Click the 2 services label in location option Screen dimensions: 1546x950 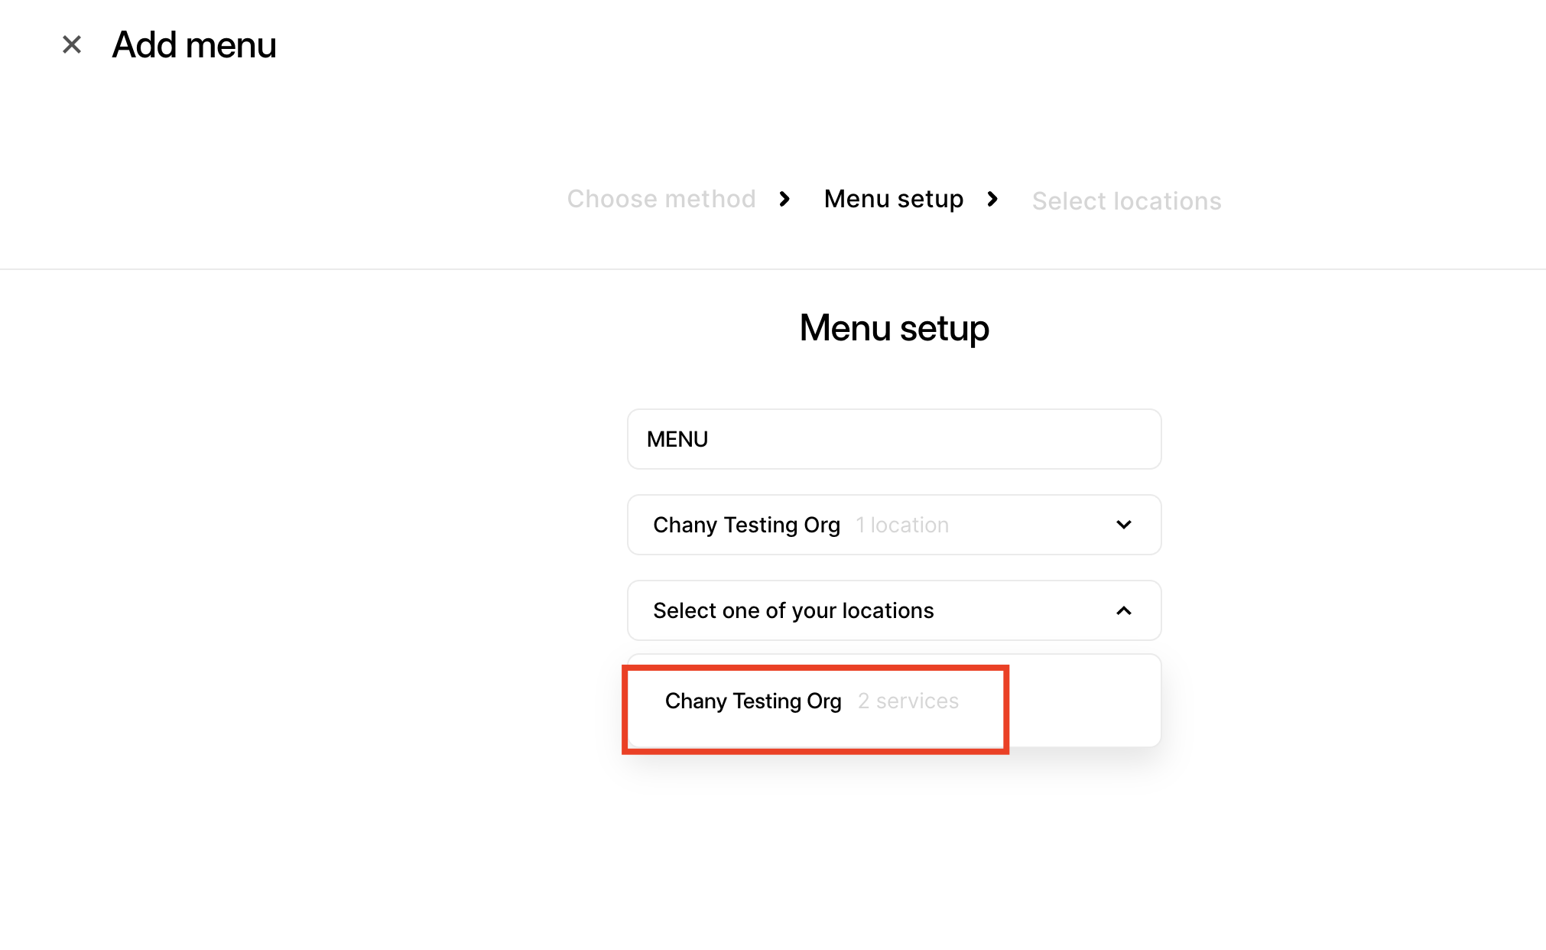908,701
